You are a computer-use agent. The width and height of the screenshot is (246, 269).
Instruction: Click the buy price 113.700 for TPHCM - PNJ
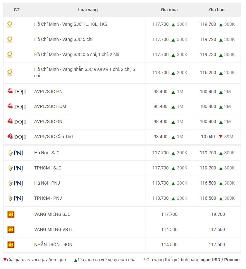(160, 198)
